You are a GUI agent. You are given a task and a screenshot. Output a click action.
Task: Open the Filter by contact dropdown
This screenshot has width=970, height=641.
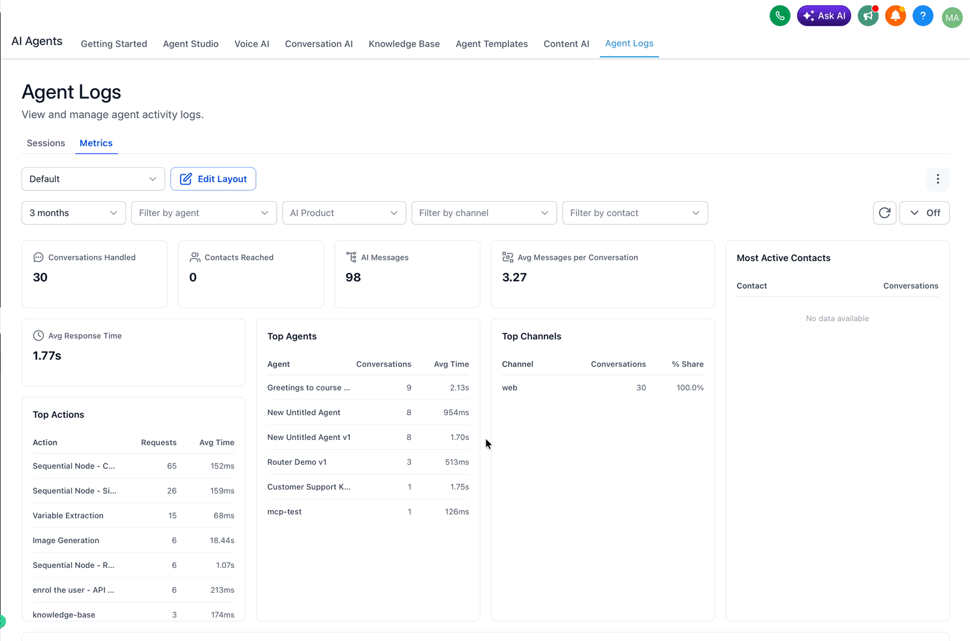[634, 213]
